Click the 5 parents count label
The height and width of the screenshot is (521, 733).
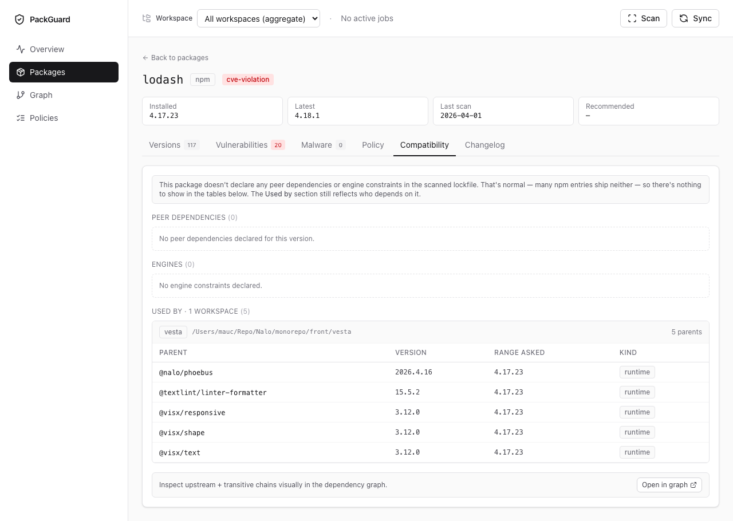tap(687, 332)
